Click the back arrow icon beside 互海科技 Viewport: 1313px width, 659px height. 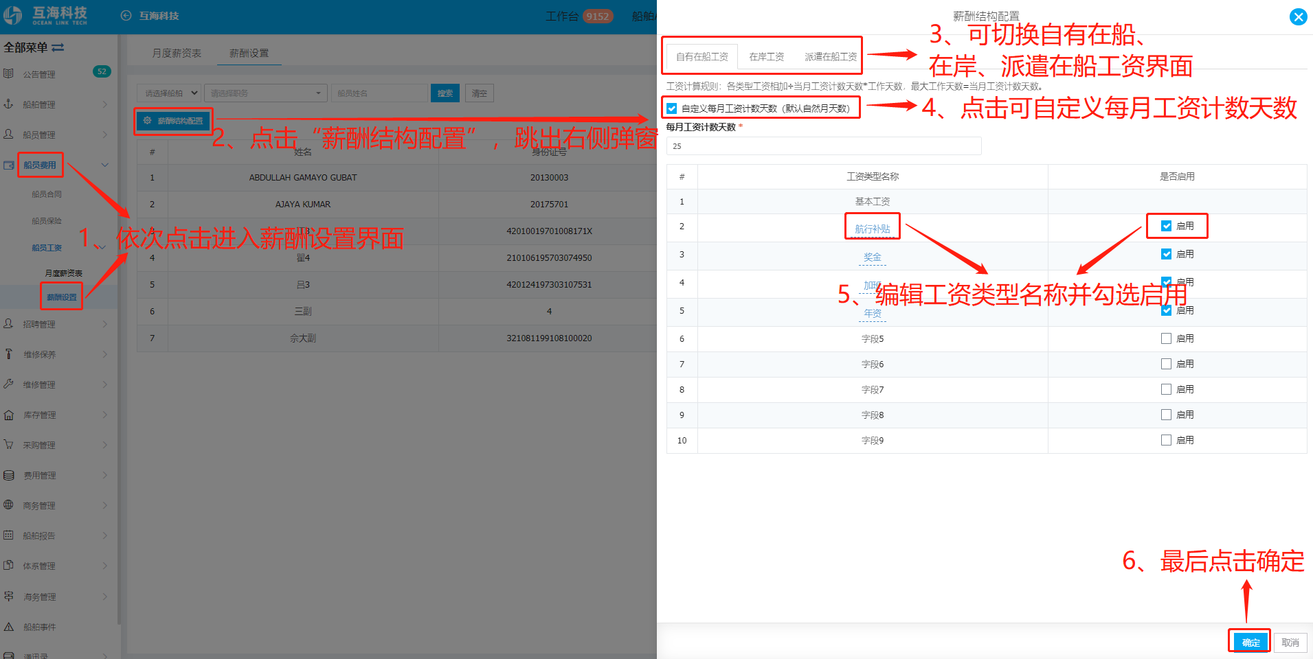(126, 16)
